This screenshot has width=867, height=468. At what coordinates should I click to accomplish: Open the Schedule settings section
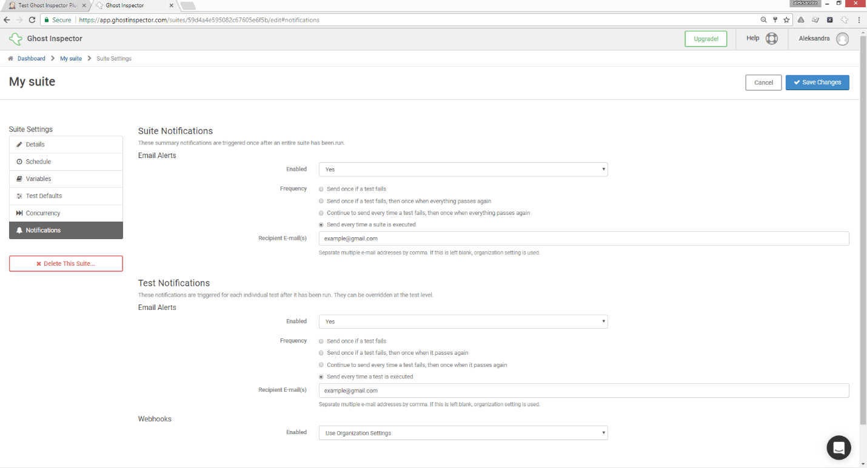click(66, 162)
